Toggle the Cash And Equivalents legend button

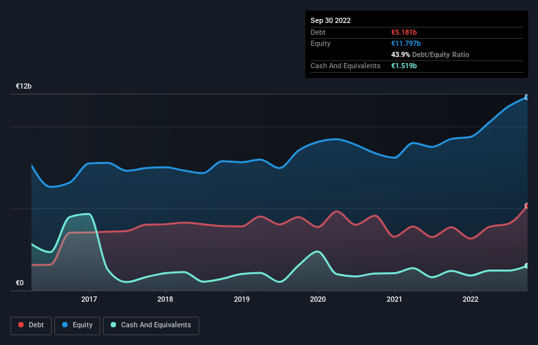pyautogui.click(x=151, y=325)
